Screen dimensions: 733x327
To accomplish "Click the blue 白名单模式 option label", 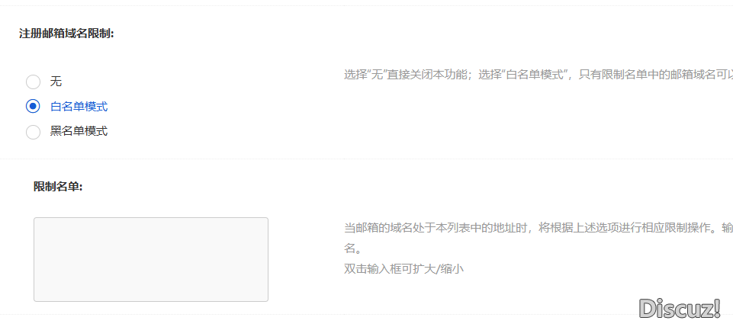I will pyautogui.click(x=79, y=107).
